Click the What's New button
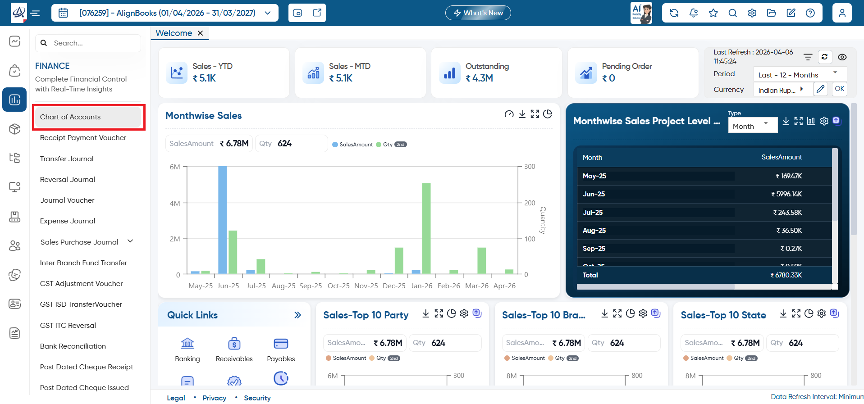The height and width of the screenshot is (404, 864). click(x=478, y=13)
